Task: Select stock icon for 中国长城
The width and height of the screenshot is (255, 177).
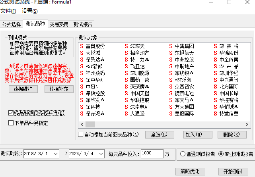Action: (216, 93)
